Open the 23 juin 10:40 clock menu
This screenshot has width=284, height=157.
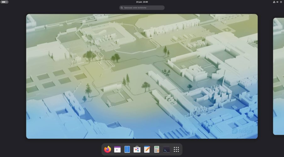pos(142,2)
